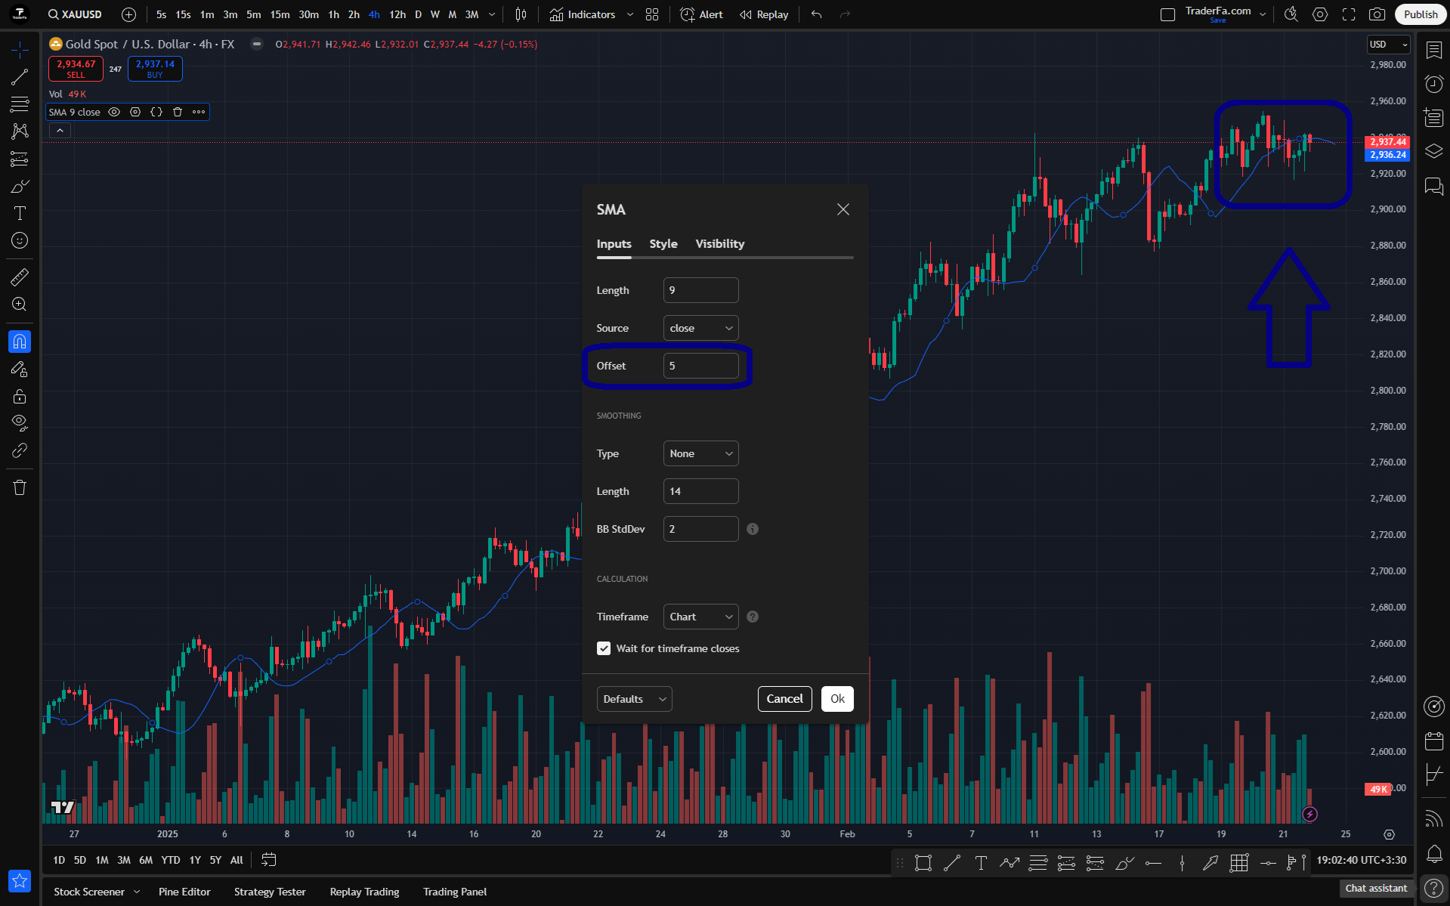Toggle hide all drawings eye tool
This screenshot has height=906, width=1450.
tap(20, 422)
